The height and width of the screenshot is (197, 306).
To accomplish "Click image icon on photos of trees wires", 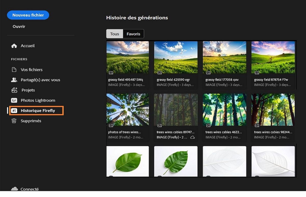I will (x=111, y=125).
